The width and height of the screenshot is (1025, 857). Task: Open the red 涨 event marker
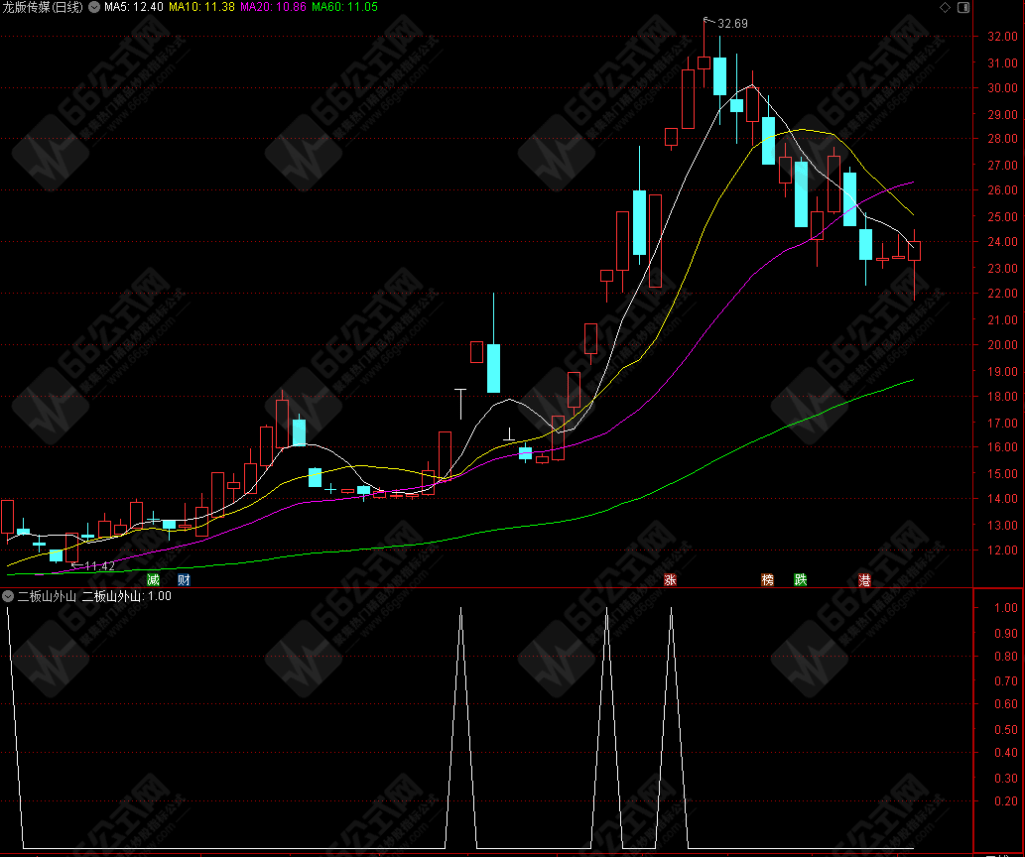click(x=670, y=580)
